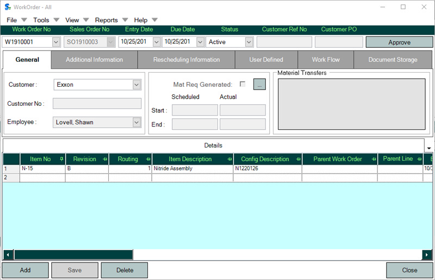Expand the Customer dropdown showing Exxon
This screenshot has width=435, height=280.
click(x=136, y=85)
